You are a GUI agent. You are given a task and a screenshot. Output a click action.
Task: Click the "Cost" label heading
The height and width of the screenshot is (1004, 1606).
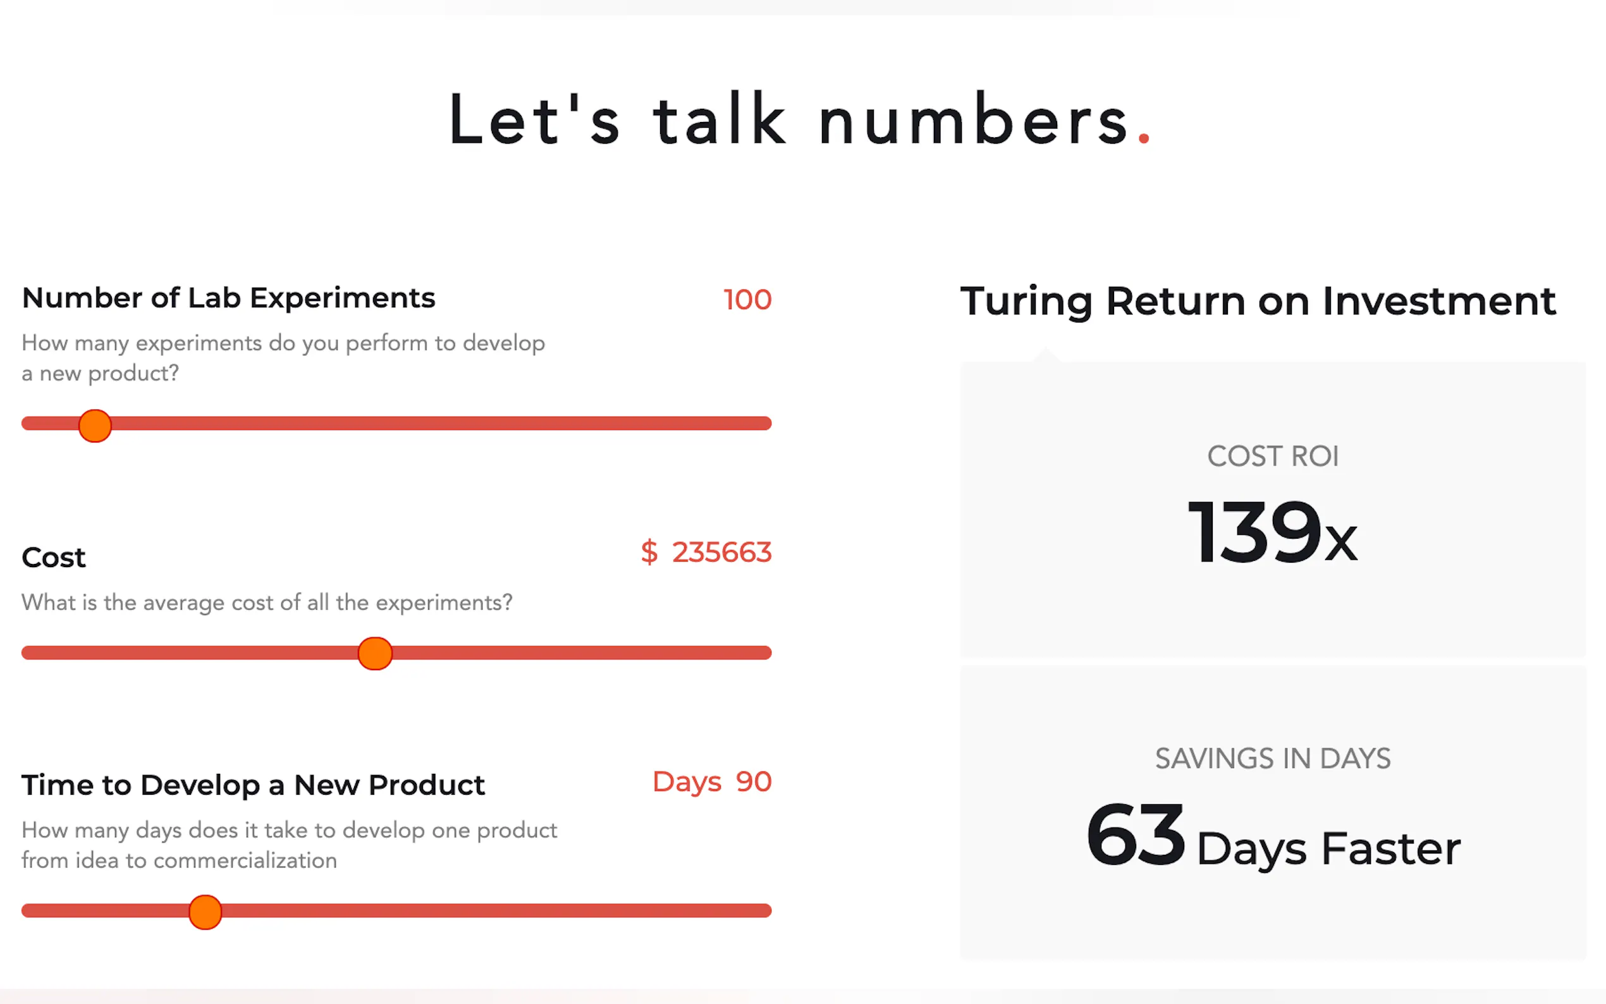(54, 558)
